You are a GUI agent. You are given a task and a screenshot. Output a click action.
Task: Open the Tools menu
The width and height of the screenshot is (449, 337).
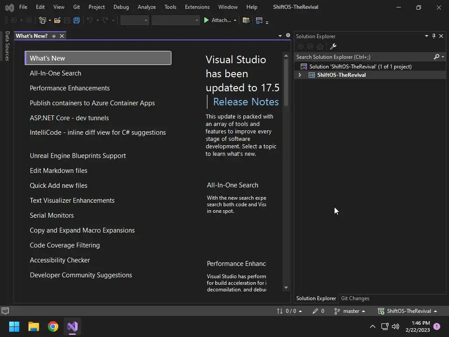170,7
